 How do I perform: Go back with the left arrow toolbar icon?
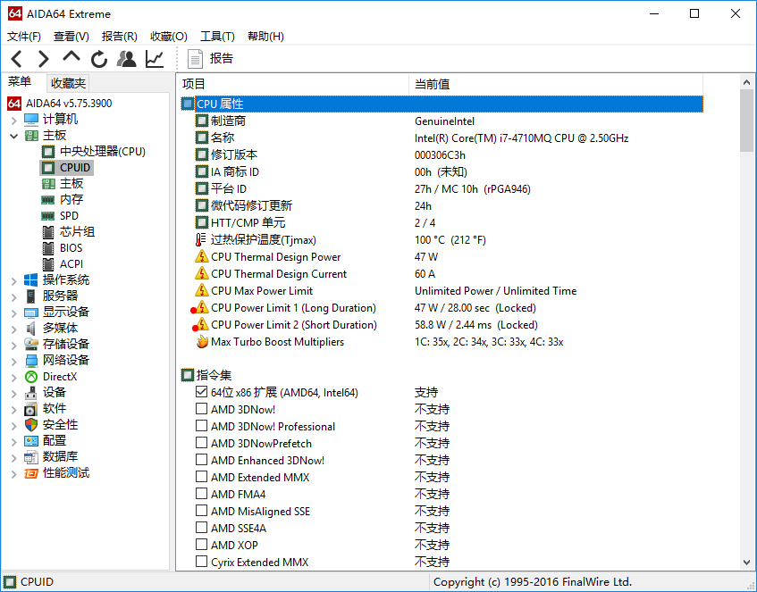click(x=17, y=59)
